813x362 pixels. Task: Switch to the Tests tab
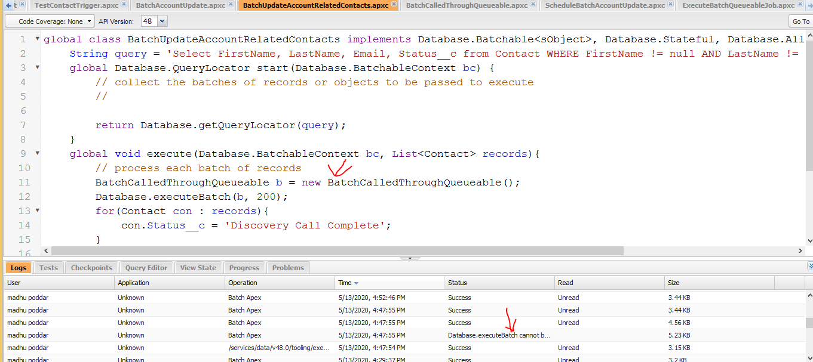coord(48,267)
